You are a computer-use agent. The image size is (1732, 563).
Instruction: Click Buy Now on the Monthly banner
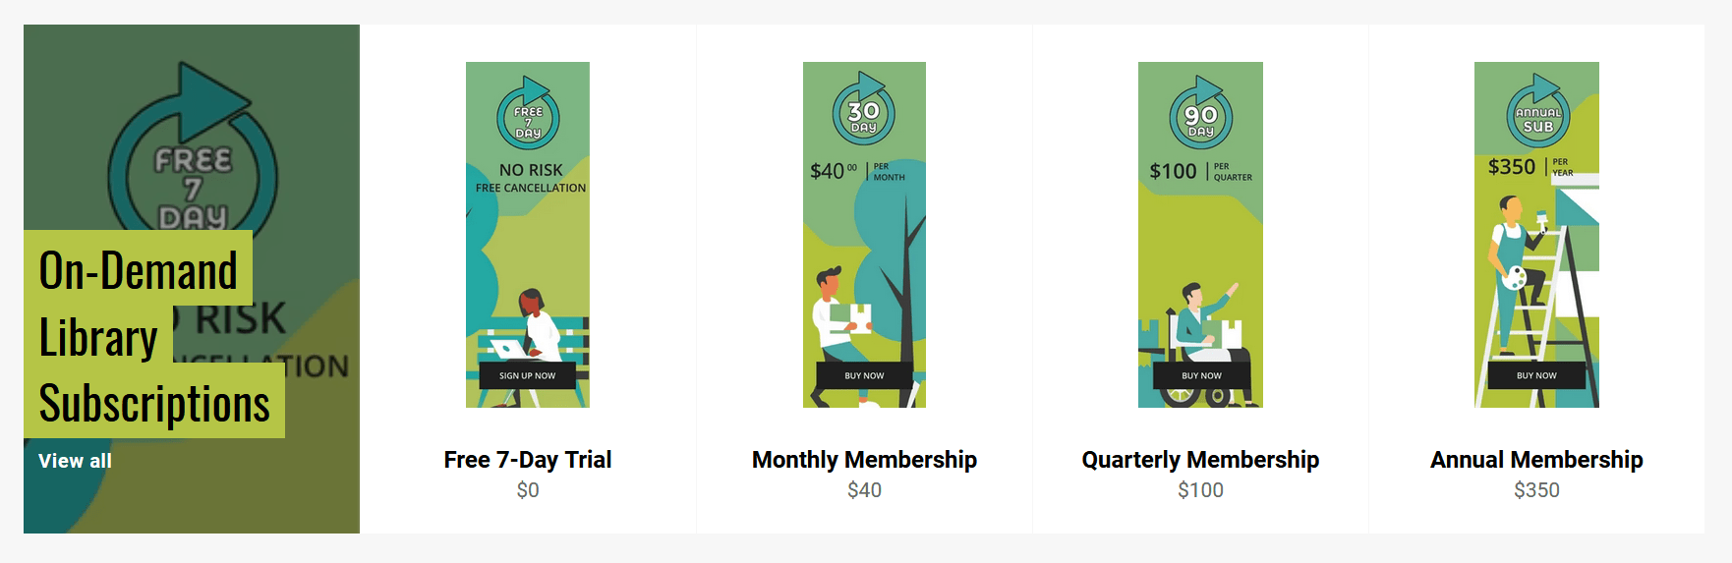864,375
